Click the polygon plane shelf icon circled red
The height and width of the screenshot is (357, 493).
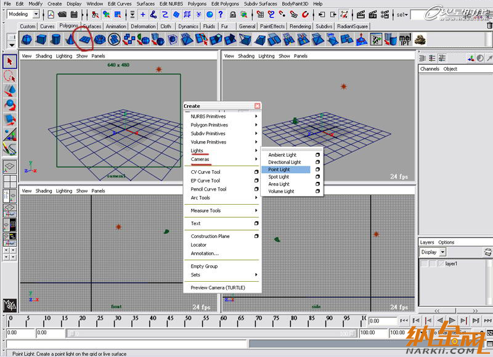[x=85, y=40]
